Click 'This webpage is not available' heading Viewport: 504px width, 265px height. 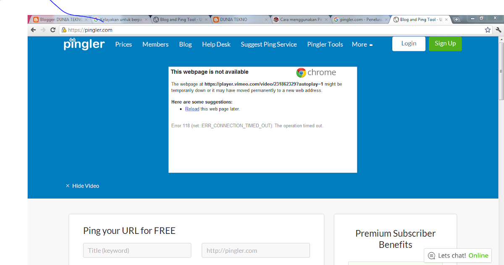coord(210,72)
